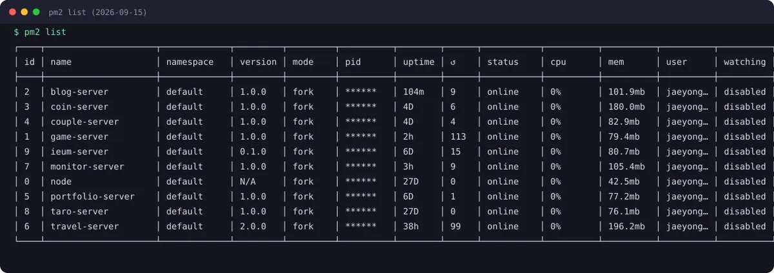The width and height of the screenshot is (774, 273).
Task: Click the "id" column header
Action: click(x=30, y=62)
